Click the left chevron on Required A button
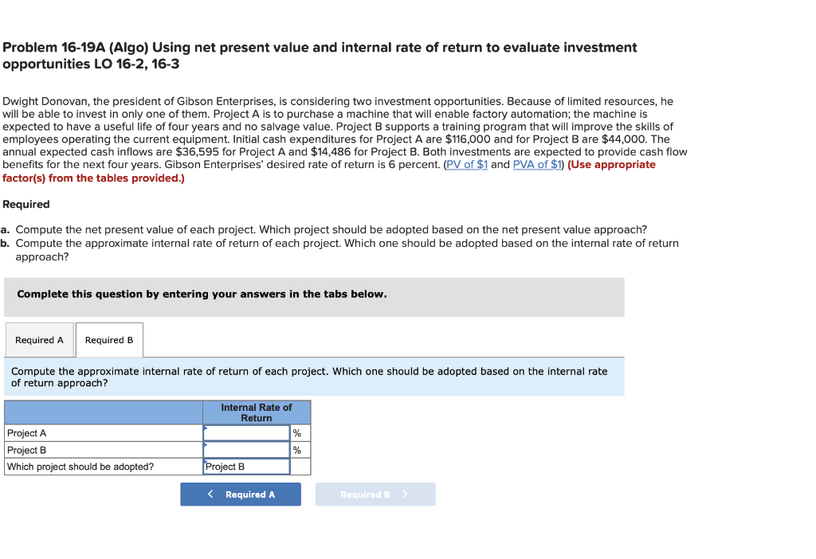Viewport: 816px width, 559px height. [x=210, y=494]
